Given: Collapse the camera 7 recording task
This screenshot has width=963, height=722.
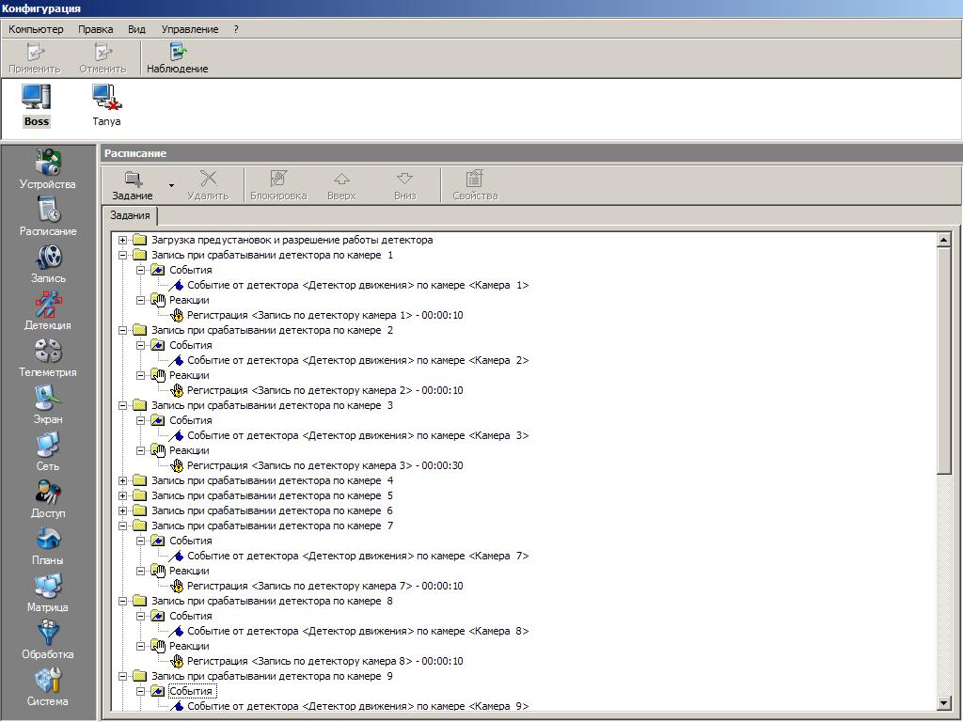Looking at the screenshot, I should [x=123, y=526].
